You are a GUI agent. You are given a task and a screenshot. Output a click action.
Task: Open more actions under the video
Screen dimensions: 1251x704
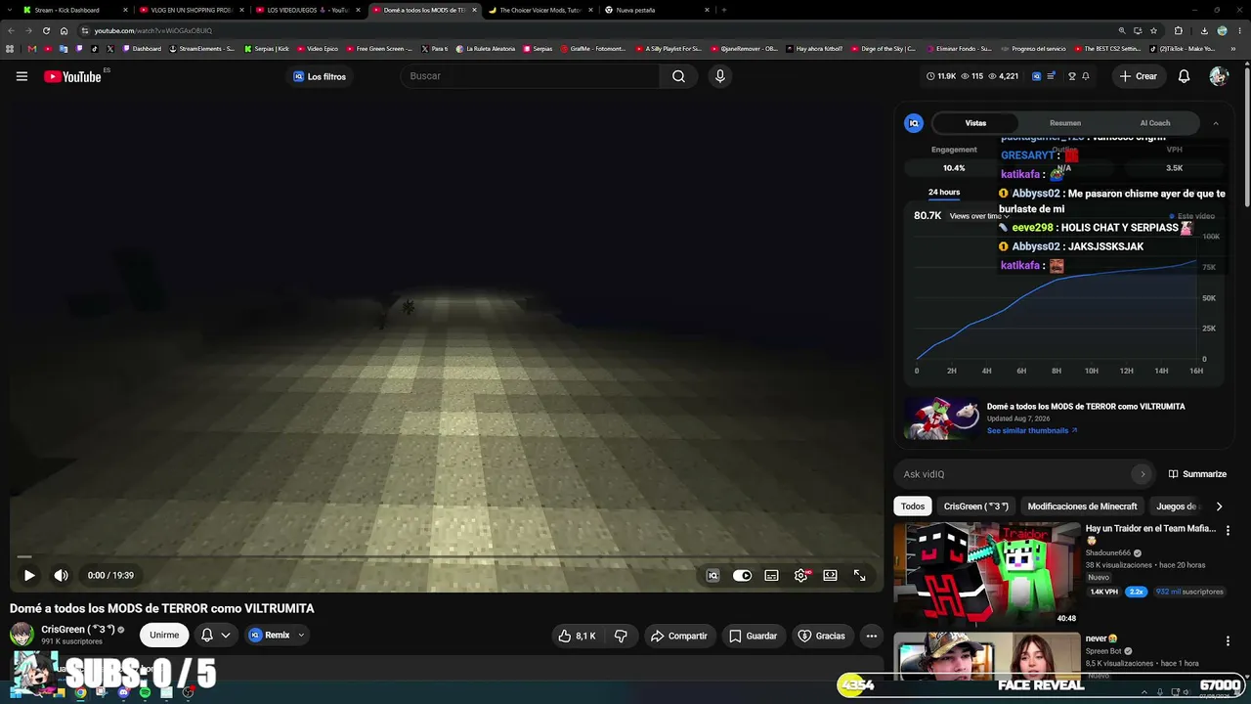pos(872,636)
